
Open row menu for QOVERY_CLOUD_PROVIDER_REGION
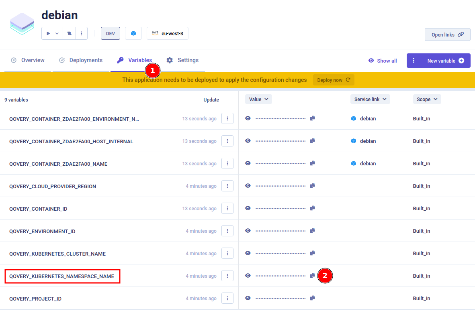pos(227,186)
